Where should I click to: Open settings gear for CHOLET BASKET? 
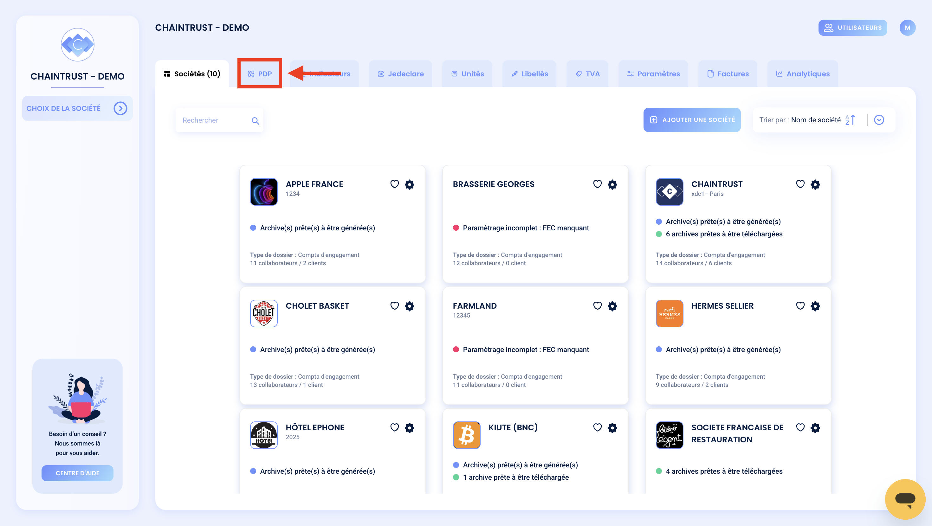(x=409, y=306)
